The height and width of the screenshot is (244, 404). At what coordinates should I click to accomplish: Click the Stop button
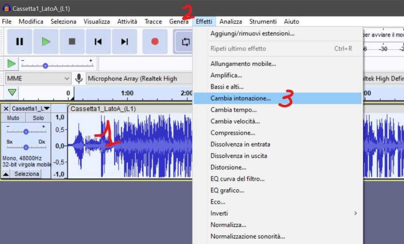coord(72,42)
